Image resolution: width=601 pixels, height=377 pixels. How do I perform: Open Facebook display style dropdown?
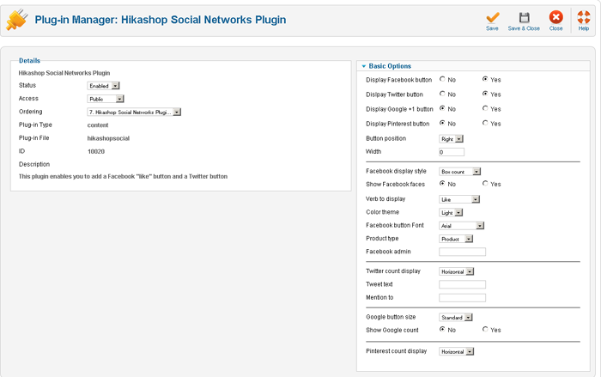(460, 172)
